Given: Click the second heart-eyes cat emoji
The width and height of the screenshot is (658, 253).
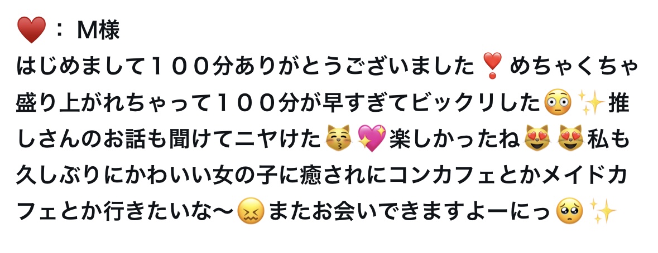Looking at the screenshot, I should (x=570, y=138).
